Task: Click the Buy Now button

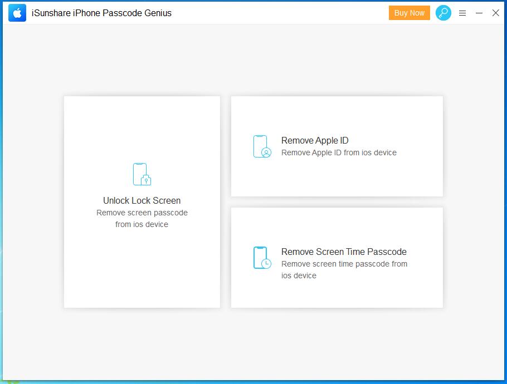Action: (409, 12)
